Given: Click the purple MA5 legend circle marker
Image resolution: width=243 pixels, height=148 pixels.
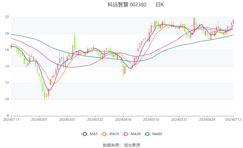Looking at the screenshot, I should 84,134.
